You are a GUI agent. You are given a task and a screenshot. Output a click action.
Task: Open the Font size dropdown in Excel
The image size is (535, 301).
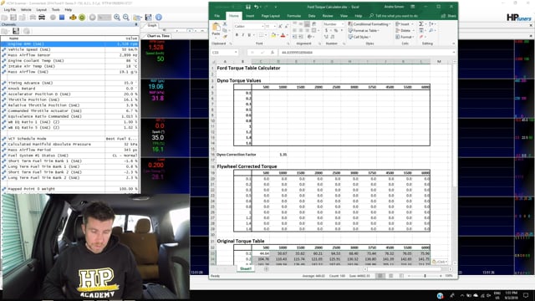275,26
